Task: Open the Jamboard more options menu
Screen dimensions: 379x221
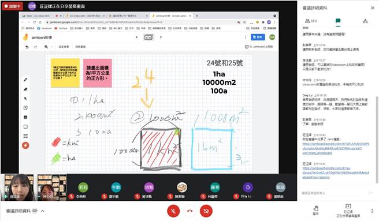Action: click(x=246, y=37)
